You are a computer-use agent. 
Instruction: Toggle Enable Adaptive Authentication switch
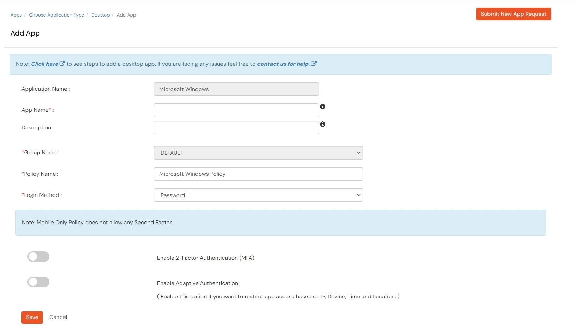(x=38, y=282)
